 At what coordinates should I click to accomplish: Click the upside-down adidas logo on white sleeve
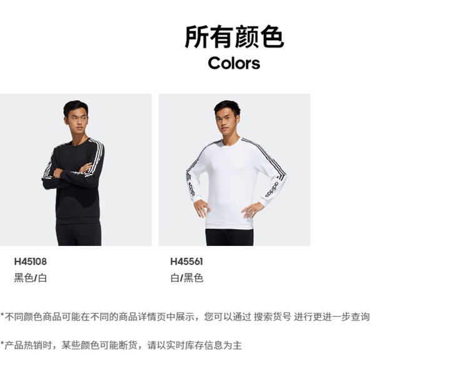click(191, 188)
